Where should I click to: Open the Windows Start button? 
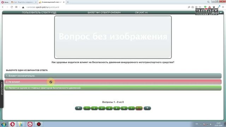coord(4,124)
